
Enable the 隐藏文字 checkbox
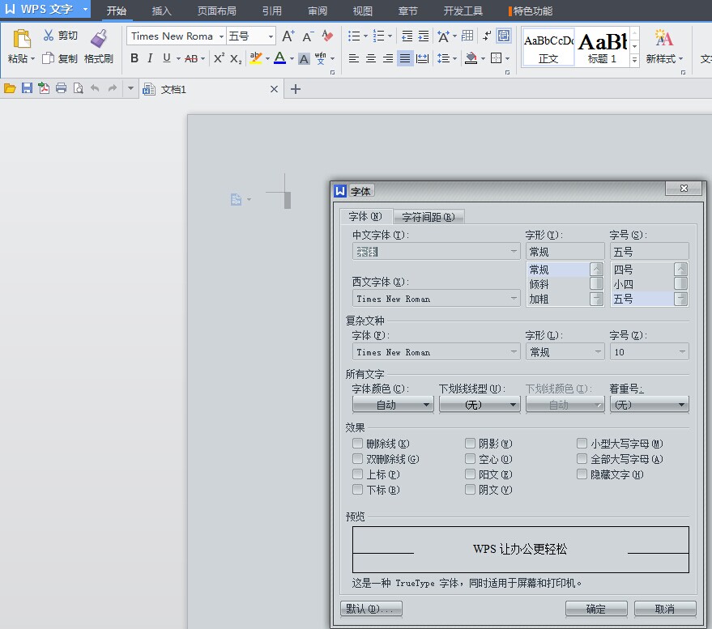click(582, 474)
